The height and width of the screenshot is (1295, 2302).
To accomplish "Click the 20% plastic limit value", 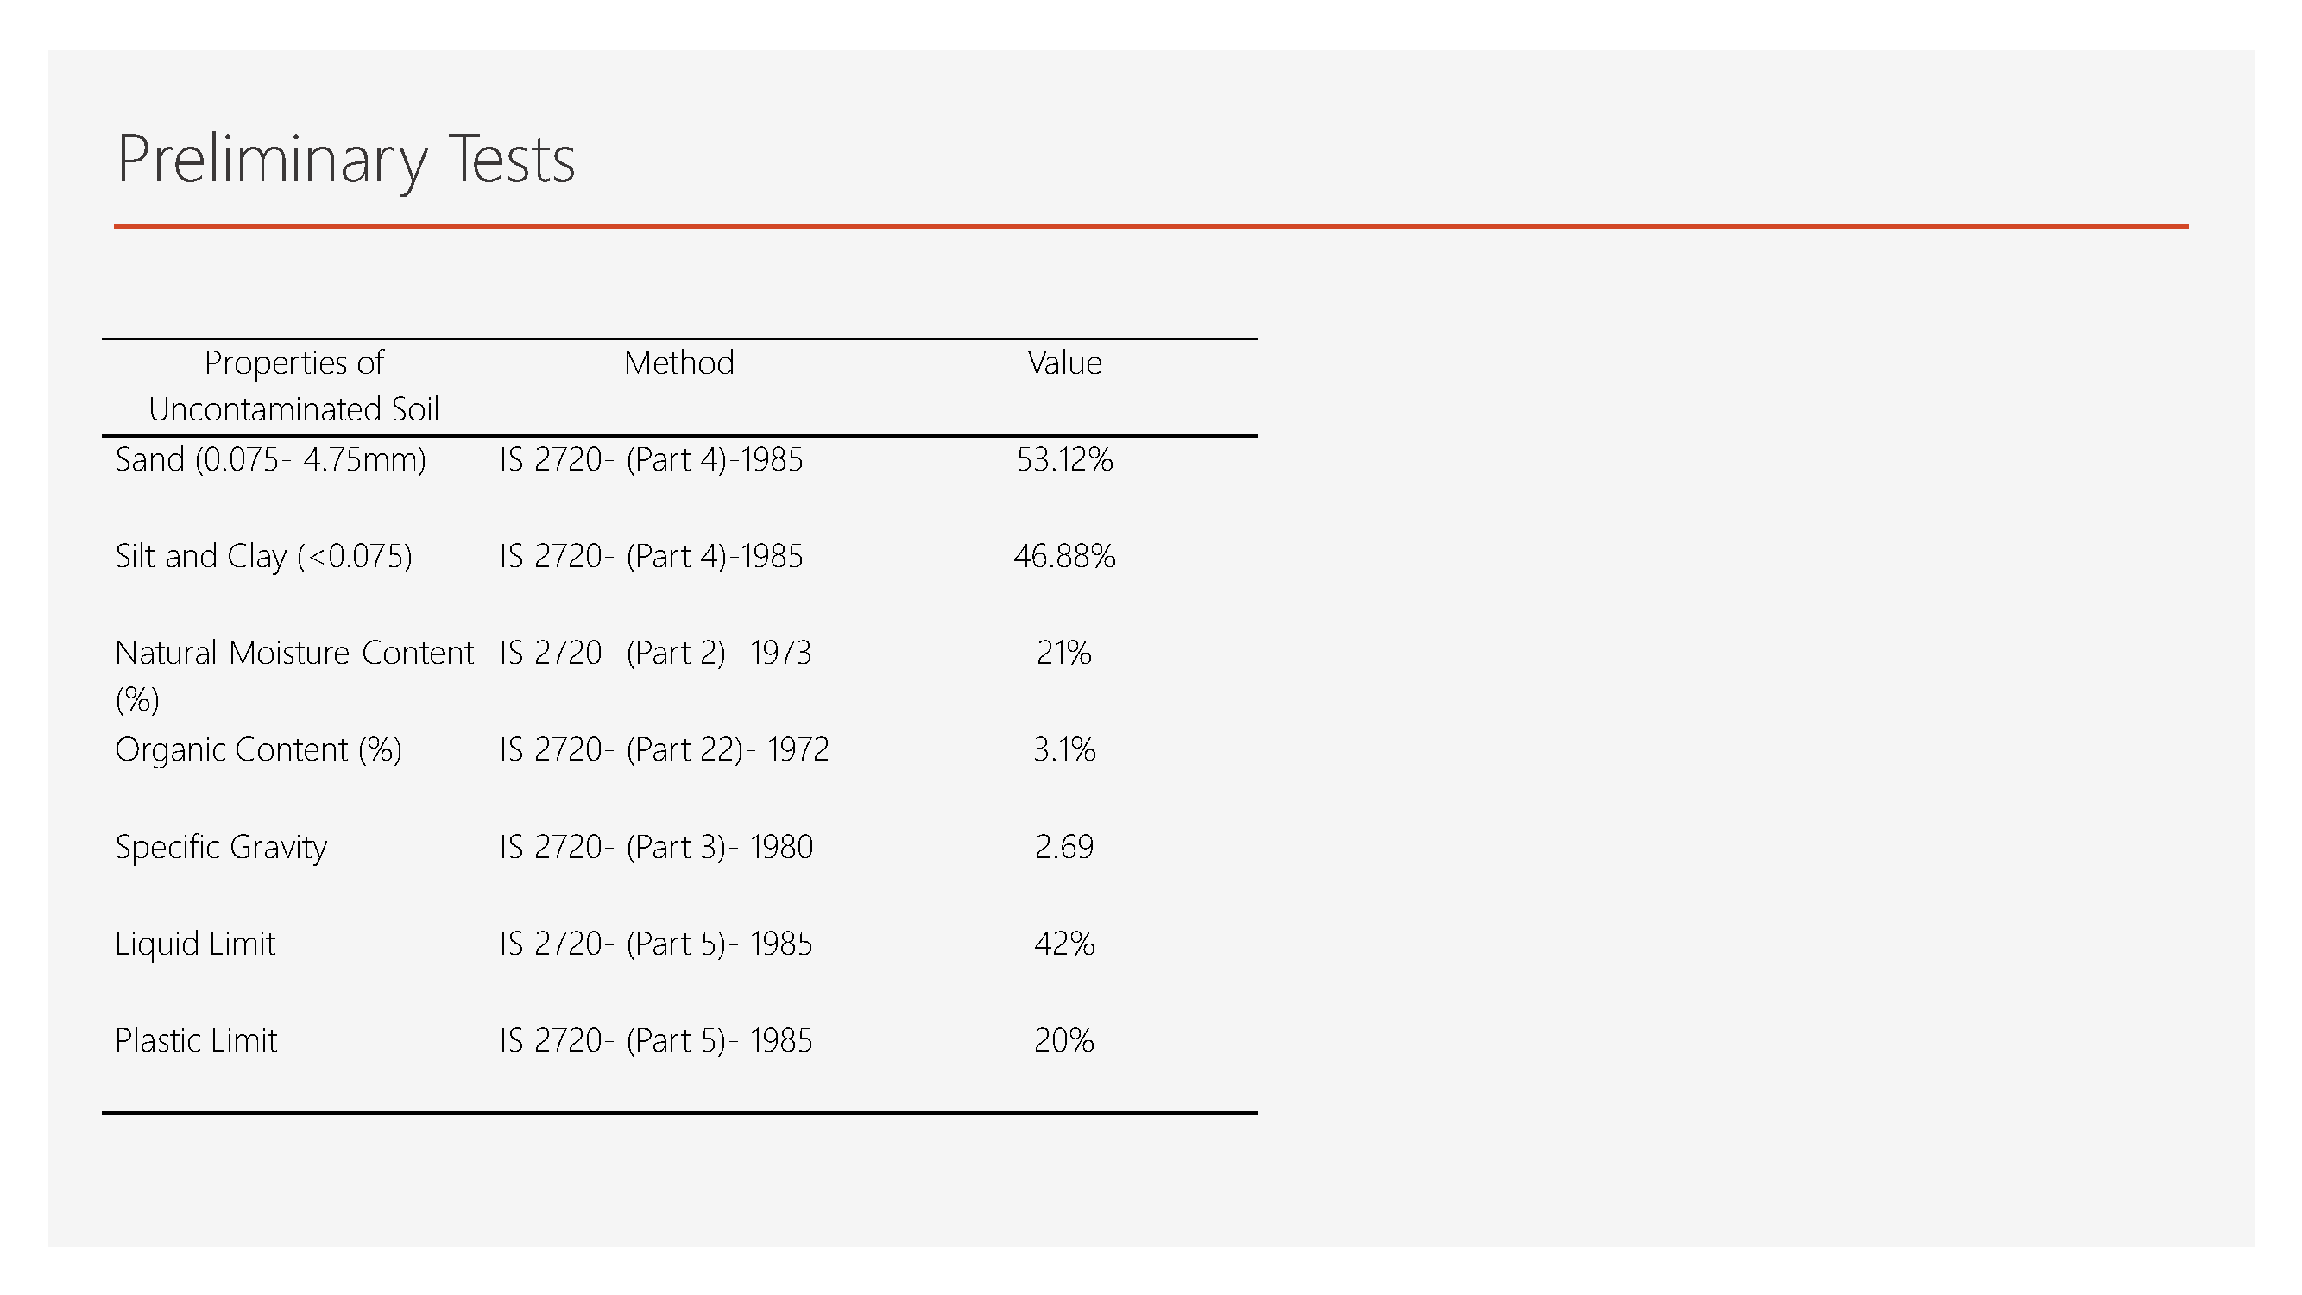I will (1064, 1041).
